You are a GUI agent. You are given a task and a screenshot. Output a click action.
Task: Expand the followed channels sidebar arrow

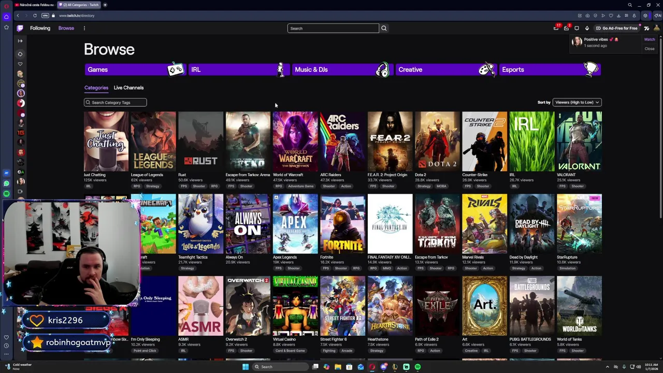point(20,41)
